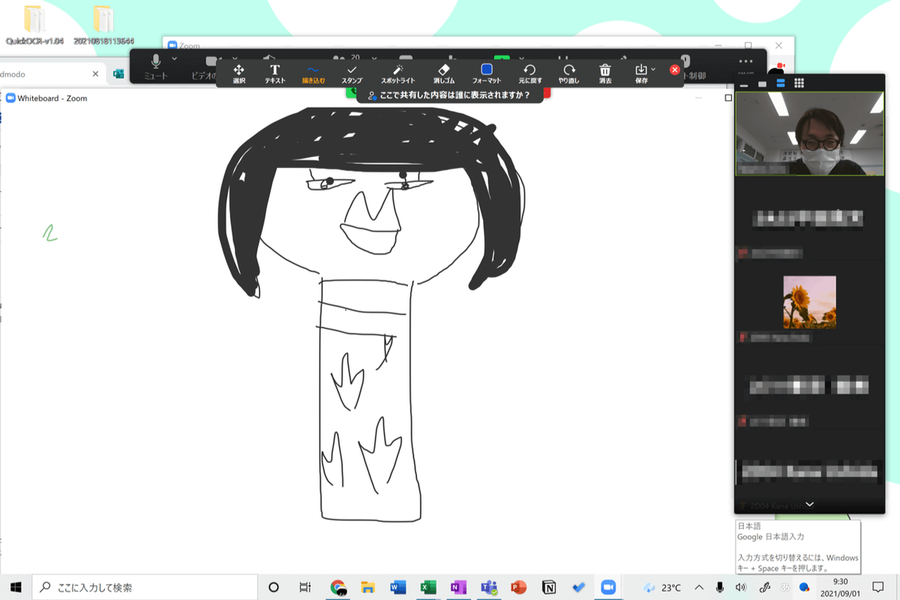This screenshot has width=900, height=600.
Task: Switch to Zoom from the taskbar
Action: tap(608, 587)
